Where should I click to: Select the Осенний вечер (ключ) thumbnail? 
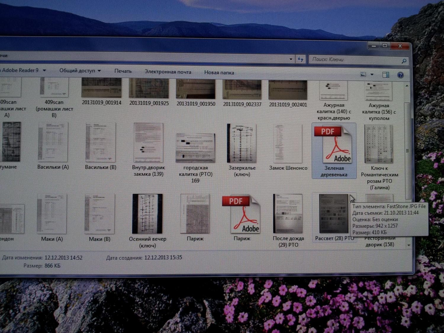click(147, 214)
